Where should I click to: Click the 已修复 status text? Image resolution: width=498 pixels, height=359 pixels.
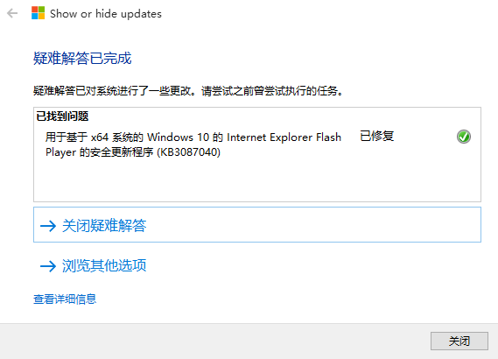pyautogui.click(x=377, y=137)
